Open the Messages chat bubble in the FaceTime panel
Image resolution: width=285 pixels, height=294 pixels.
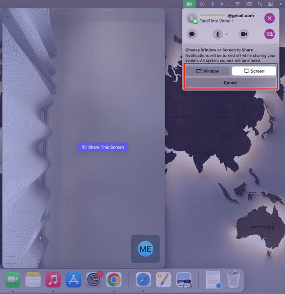tap(191, 34)
